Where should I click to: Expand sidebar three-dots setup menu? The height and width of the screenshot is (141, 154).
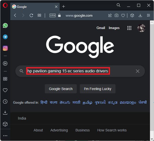5,136
